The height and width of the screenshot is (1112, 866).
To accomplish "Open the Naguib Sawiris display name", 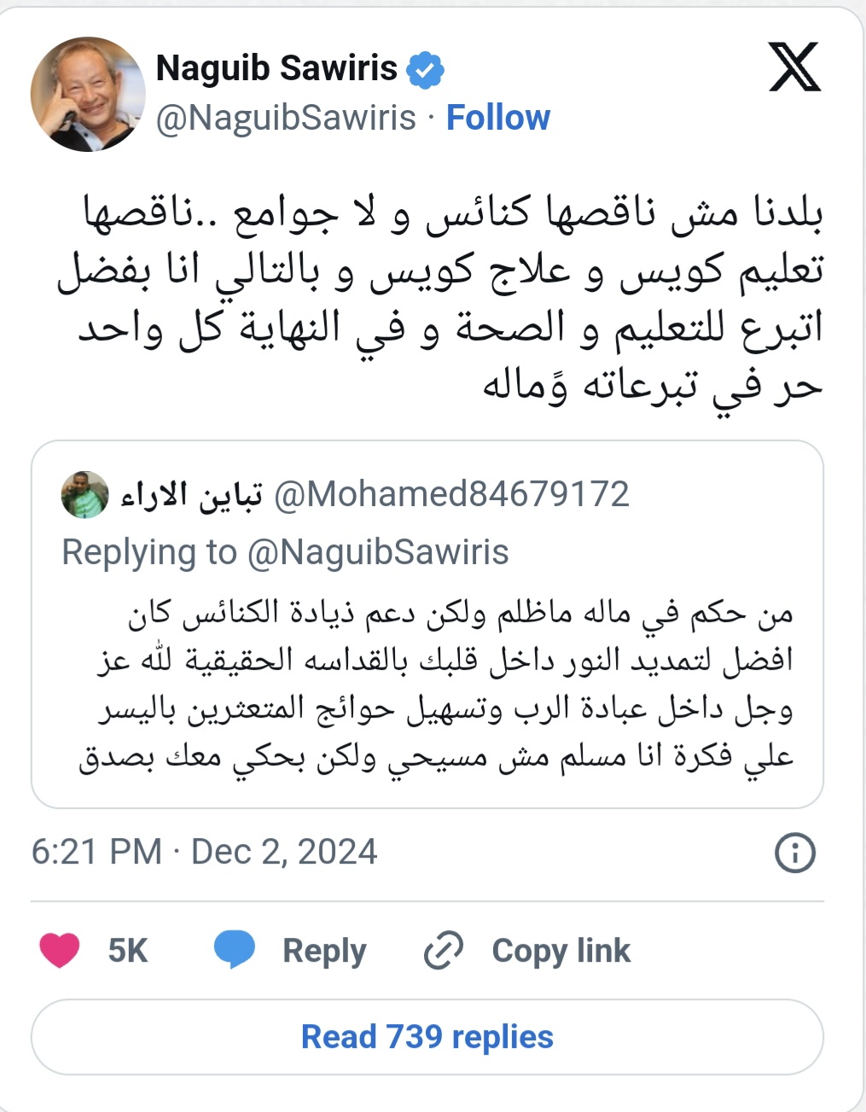I will (276, 68).
